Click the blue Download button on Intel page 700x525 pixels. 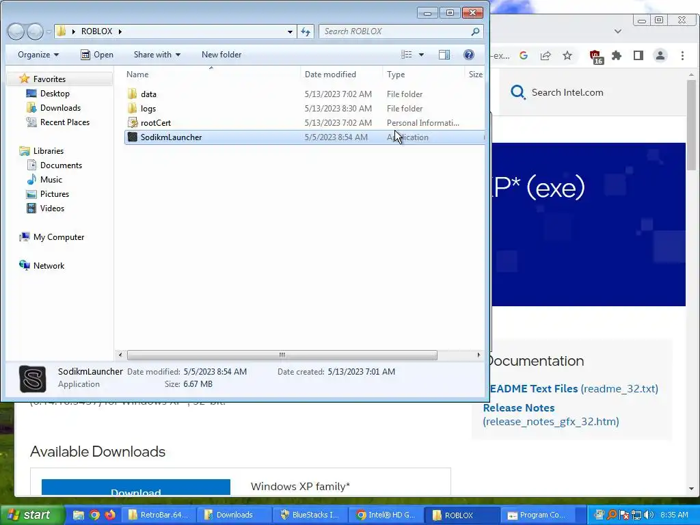pos(136,487)
